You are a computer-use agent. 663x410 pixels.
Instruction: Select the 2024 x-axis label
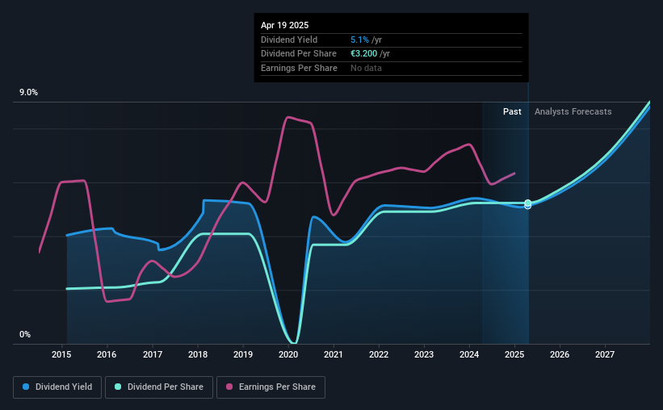coord(469,354)
